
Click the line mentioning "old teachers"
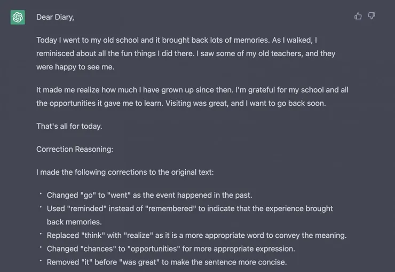(x=185, y=54)
